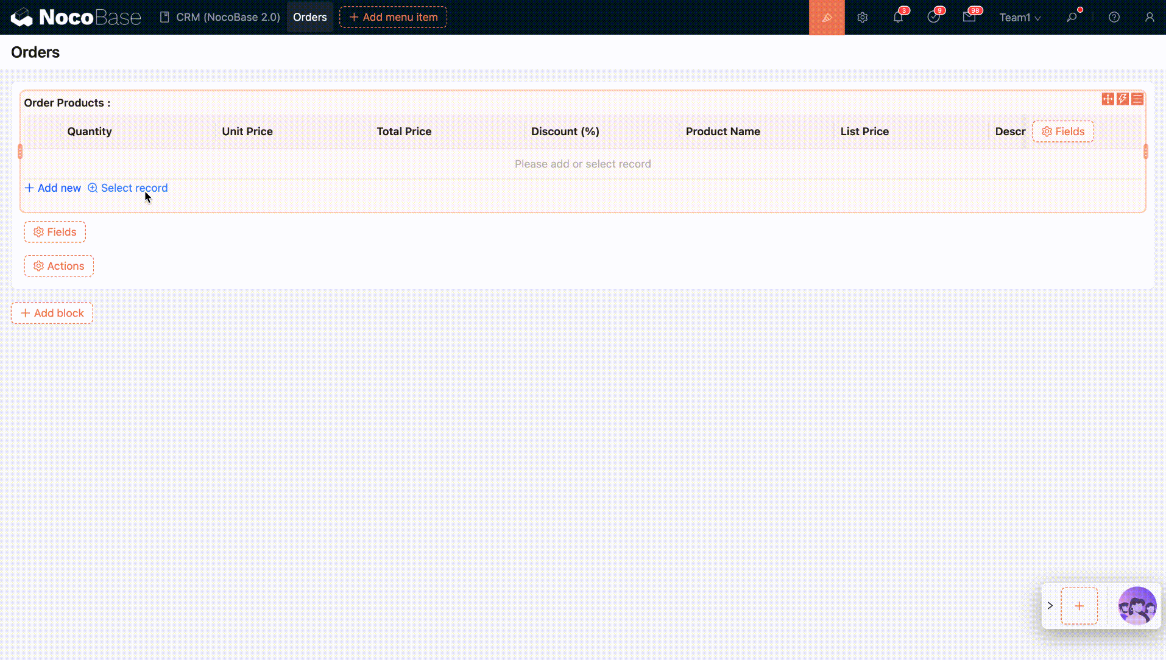Click the Add block button

click(52, 313)
